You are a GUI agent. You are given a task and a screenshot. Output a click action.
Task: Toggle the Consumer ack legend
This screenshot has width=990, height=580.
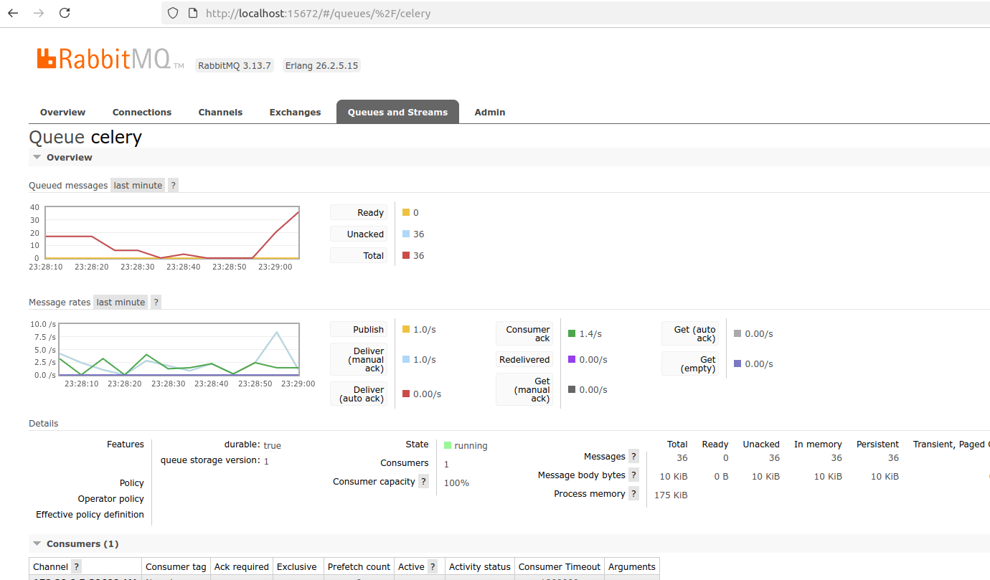(x=524, y=333)
